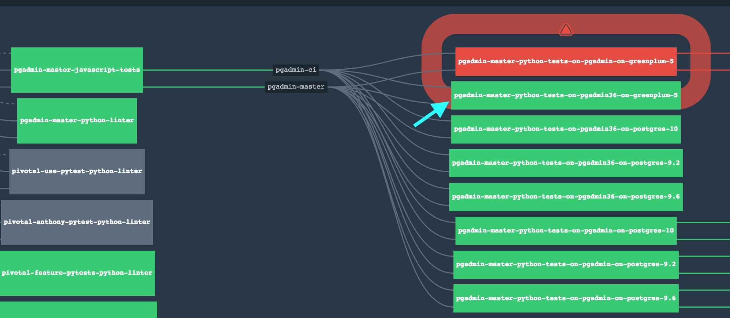The height and width of the screenshot is (318, 730).
Task: Open job python-tests-on-pgadmin-on-postgres-9.2
Action: [566, 264]
